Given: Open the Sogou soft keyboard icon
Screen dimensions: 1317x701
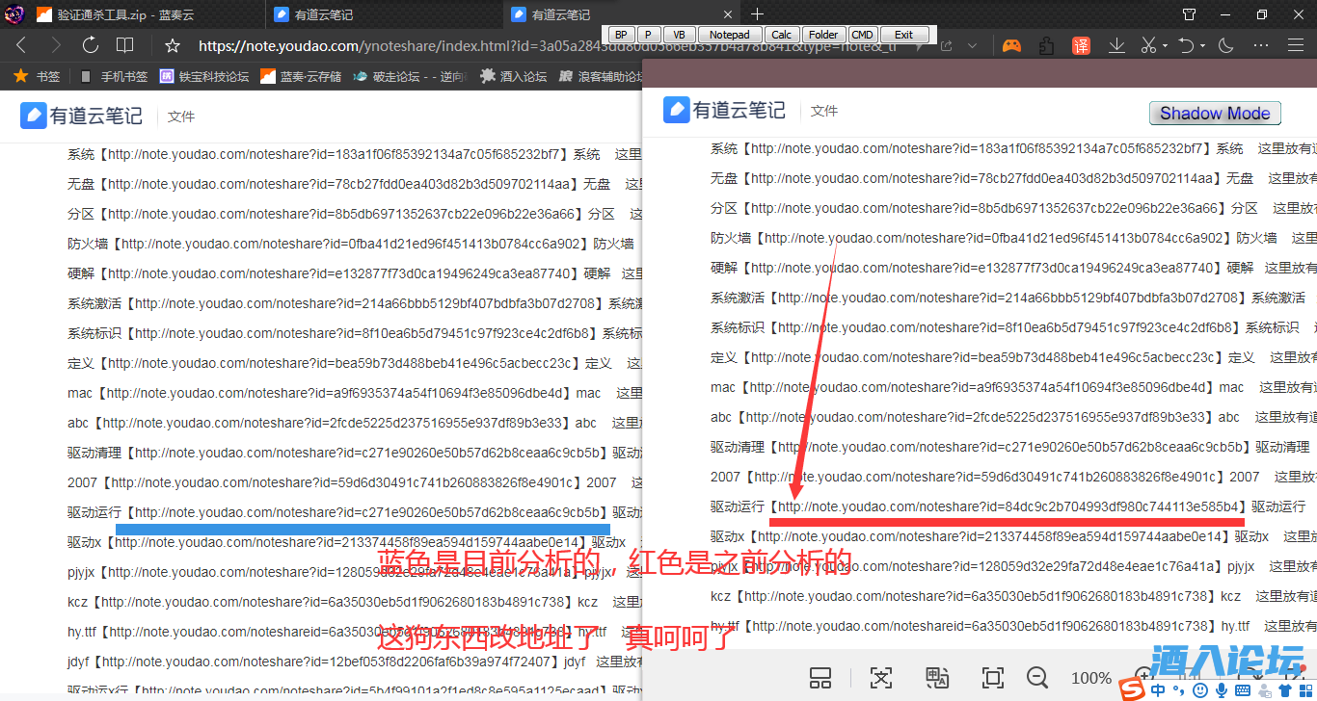Looking at the screenshot, I should coord(1243,690).
